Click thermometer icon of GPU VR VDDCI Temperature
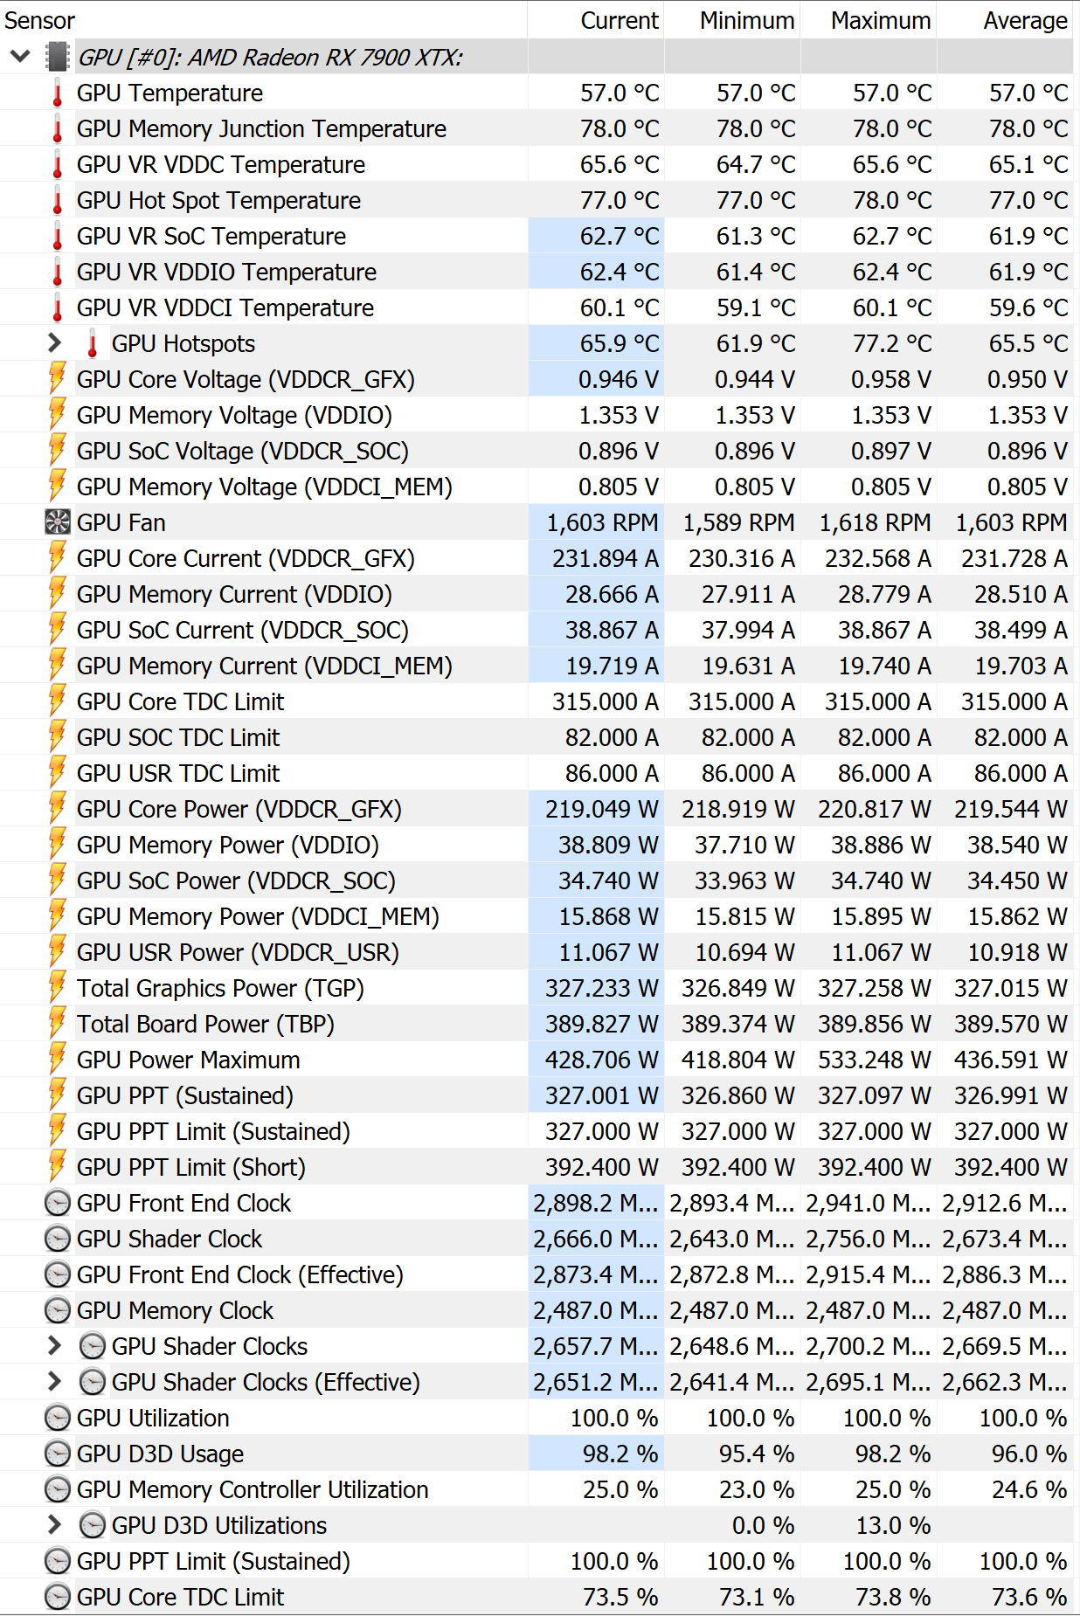This screenshot has height=1616, width=1080. pos(58,308)
